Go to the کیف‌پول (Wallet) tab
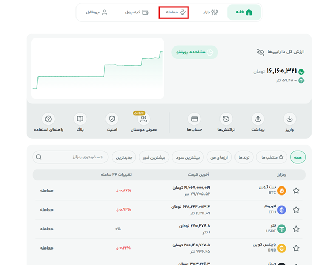The height and width of the screenshot is (265, 334). pyautogui.click(x=137, y=12)
